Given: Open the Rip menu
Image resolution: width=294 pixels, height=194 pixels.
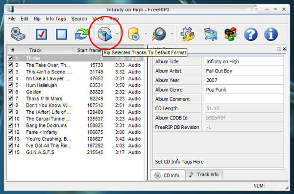Looking at the screenshot, I should [x=37, y=19].
